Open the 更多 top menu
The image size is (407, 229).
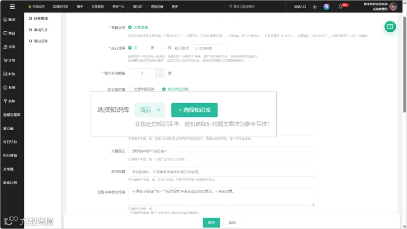click(x=175, y=7)
